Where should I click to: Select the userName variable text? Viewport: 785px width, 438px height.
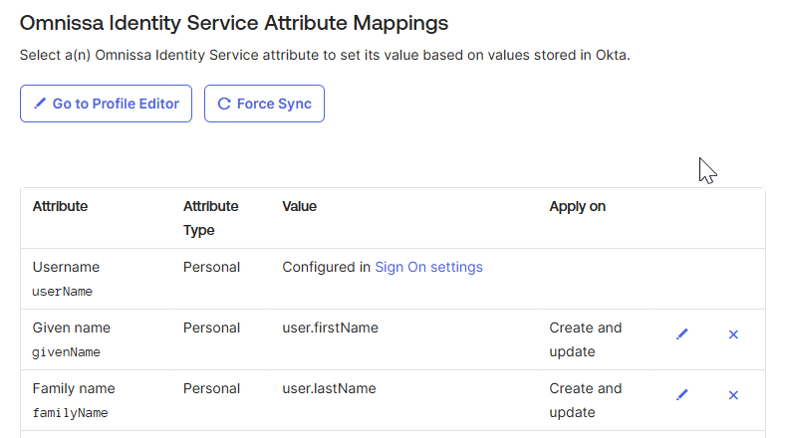coord(62,292)
